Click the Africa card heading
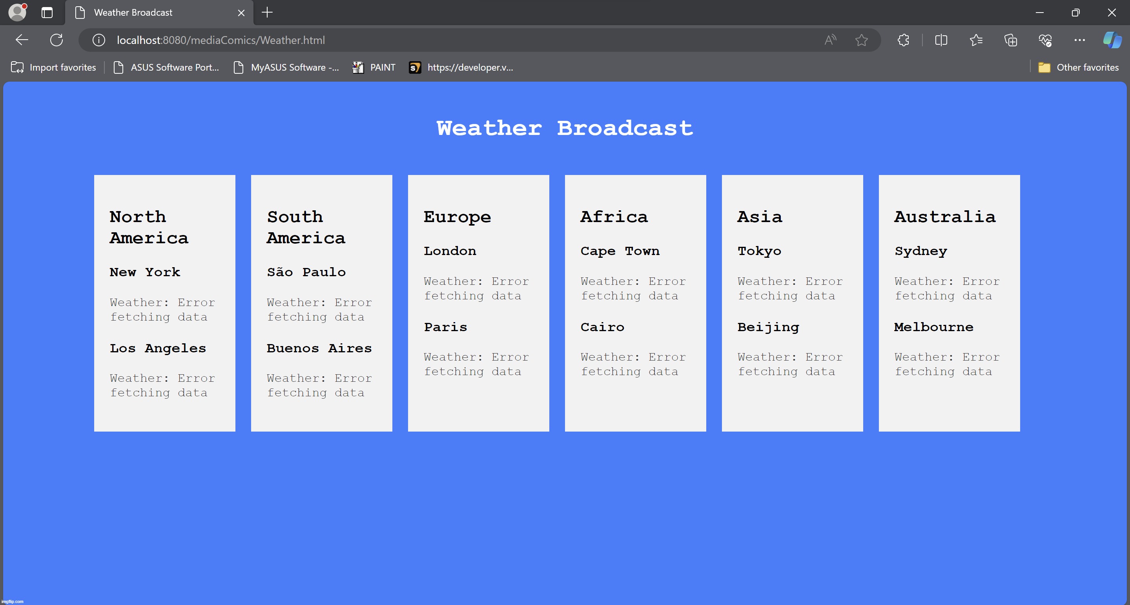Image resolution: width=1130 pixels, height=605 pixels. click(614, 217)
